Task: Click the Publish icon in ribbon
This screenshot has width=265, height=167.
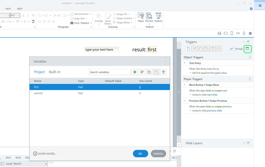Action: point(158,17)
